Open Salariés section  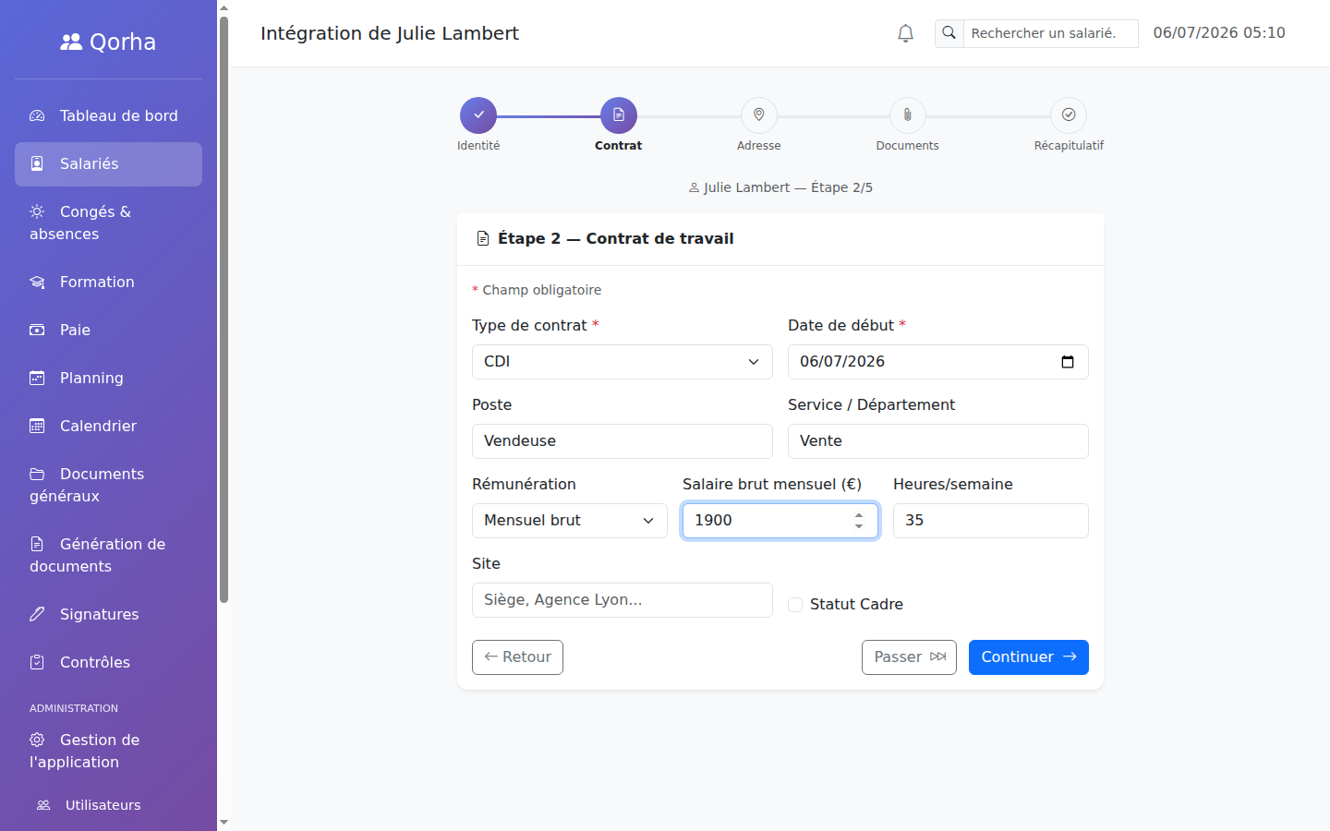(x=108, y=163)
